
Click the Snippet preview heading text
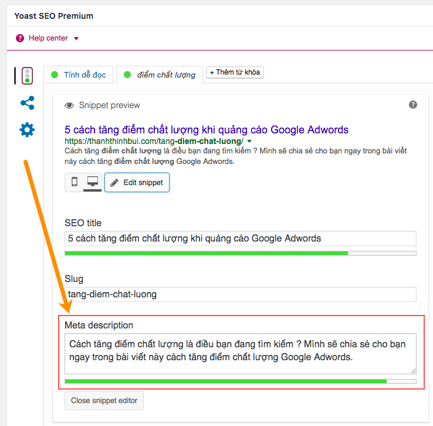(x=109, y=105)
